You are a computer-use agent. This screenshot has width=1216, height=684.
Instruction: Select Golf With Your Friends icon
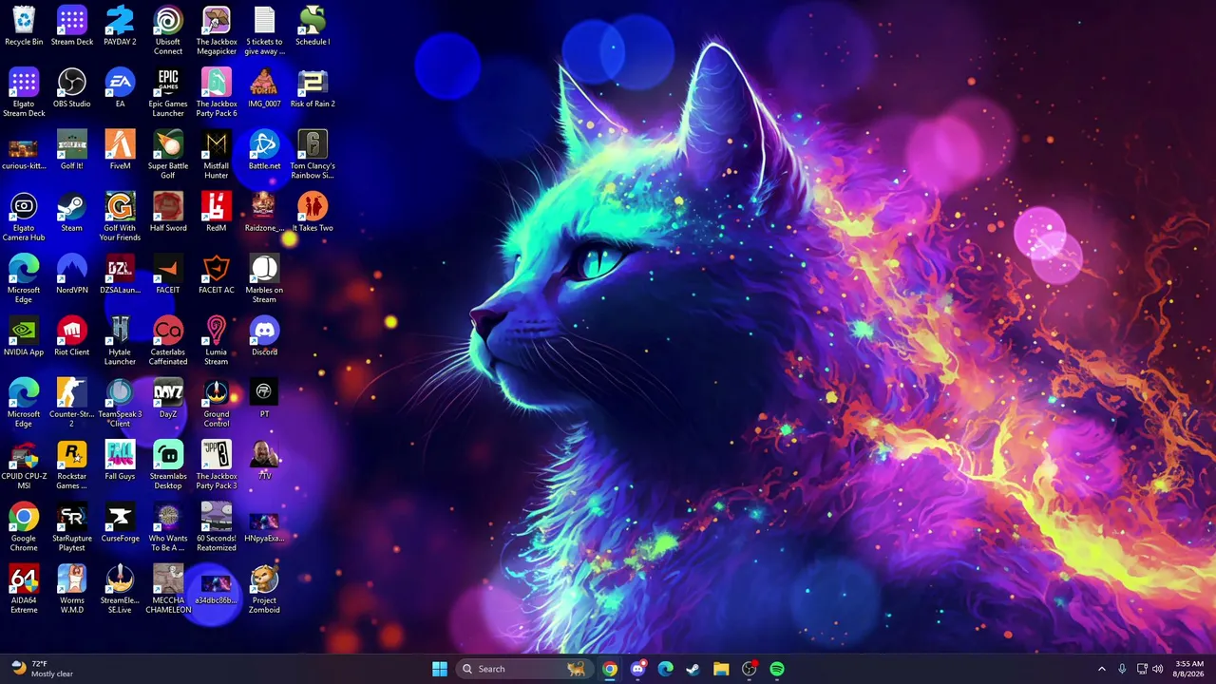(120, 217)
